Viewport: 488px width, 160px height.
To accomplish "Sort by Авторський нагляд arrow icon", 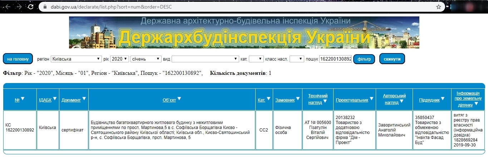I will (402, 101).
